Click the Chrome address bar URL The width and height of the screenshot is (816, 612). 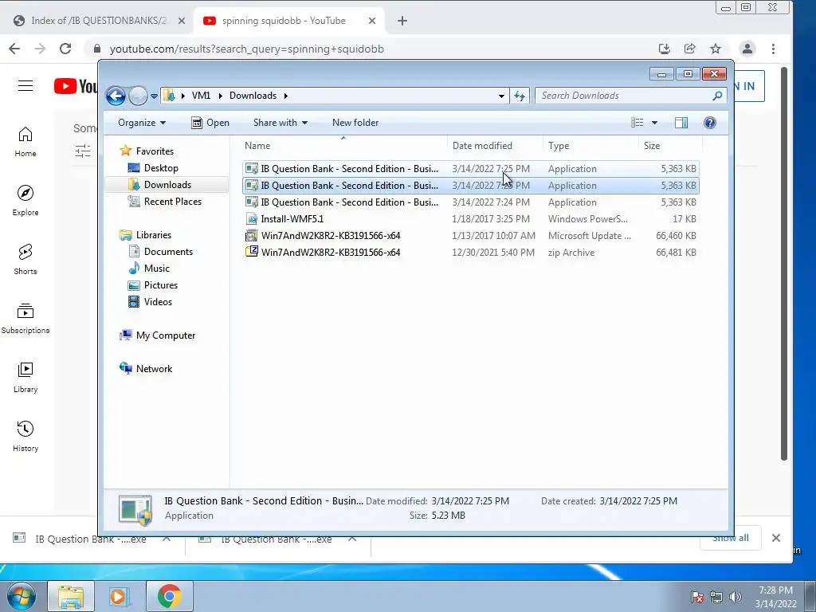click(x=247, y=49)
